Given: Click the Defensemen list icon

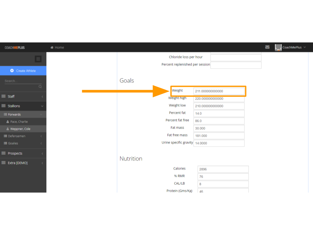Looking at the screenshot, I should pos(6,136).
